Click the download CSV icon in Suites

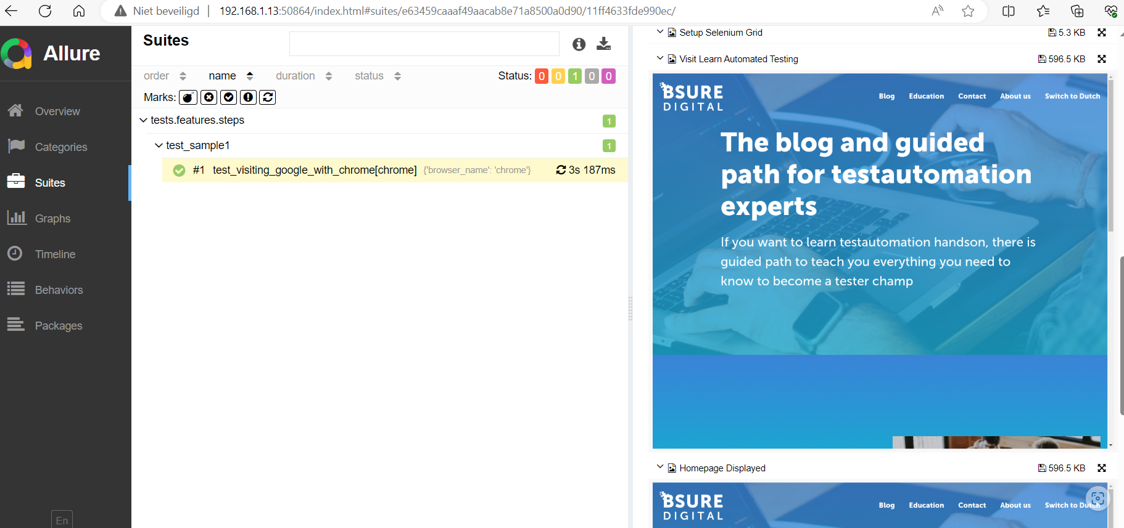tap(603, 44)
